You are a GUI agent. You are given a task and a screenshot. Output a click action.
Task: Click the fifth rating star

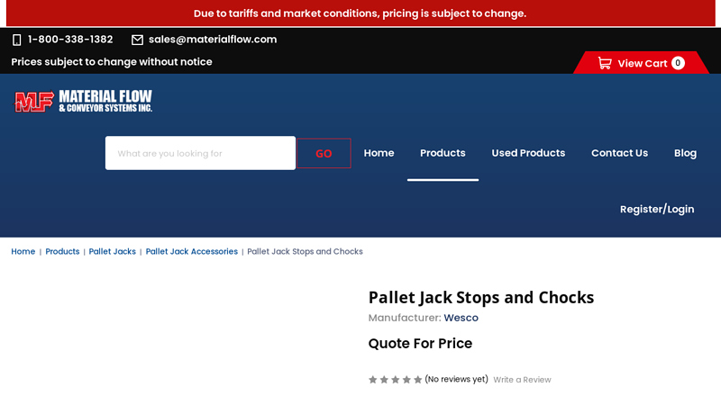417,379
